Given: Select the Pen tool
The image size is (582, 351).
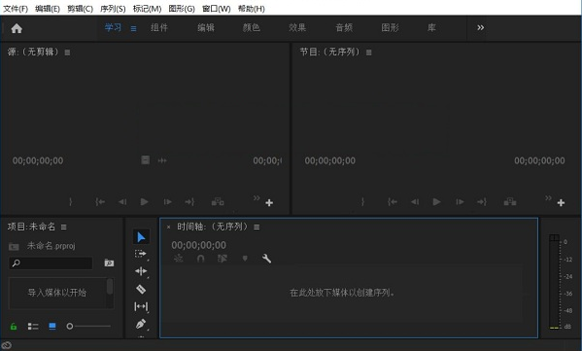Looking at the screenshot, I should pyautogui.click(x=141, y=324).
